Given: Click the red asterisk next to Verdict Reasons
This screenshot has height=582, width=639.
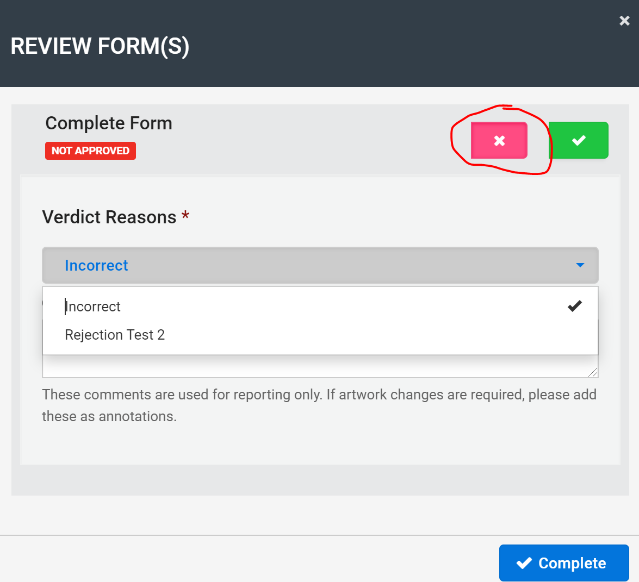Looking at the screenshot, I should 184,216.
